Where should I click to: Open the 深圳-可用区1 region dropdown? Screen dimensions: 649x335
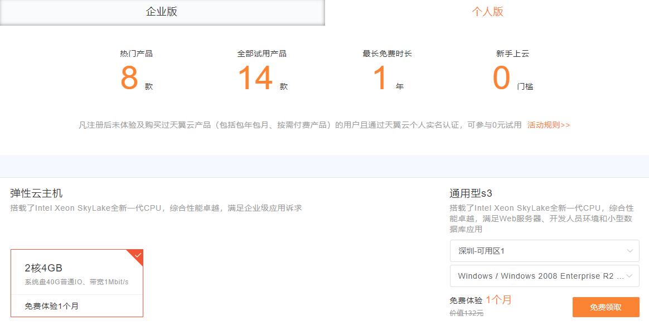pyautogui.click(x=544, y=251)
